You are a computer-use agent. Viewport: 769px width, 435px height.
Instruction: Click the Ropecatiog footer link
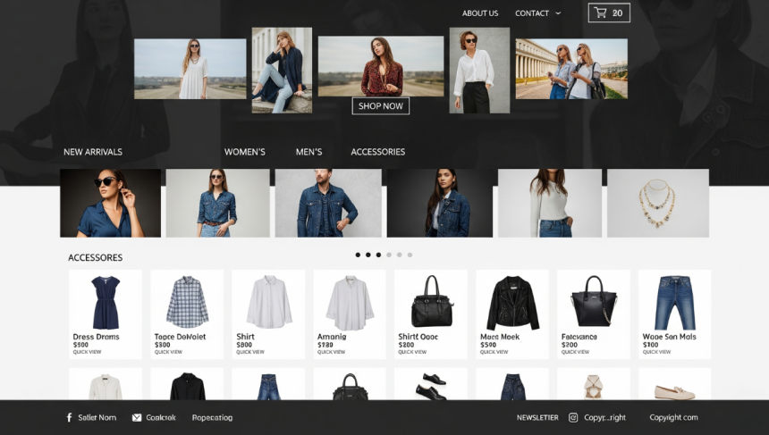click(212, 417)
